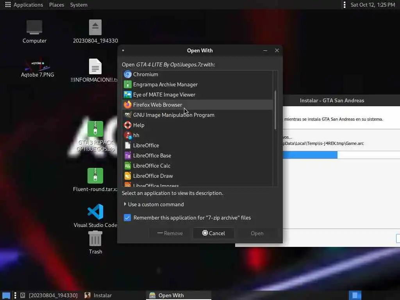Click the clock Sat Oct 12, 1:25 PM
The width and height of the screenshot is (400, 300).
pyautogui.click(x=373, y=5)
